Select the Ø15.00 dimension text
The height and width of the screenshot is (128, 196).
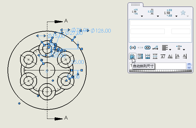click(56, 36)
